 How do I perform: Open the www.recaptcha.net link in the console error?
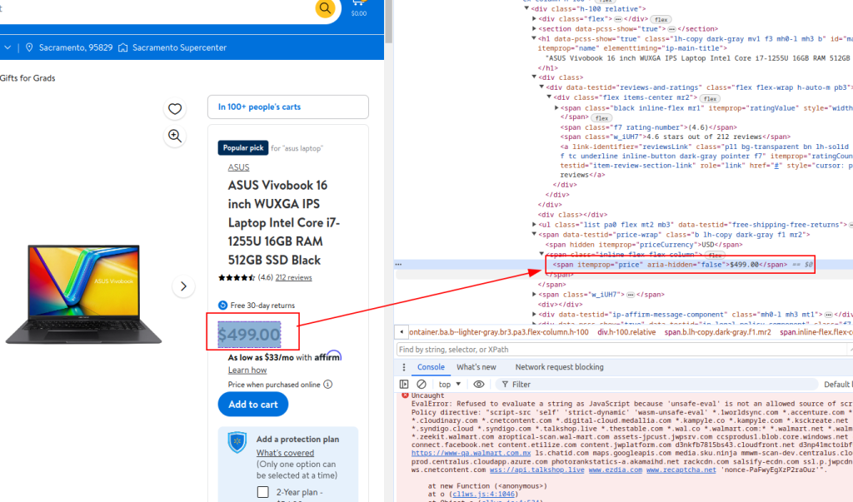[681, 470]
